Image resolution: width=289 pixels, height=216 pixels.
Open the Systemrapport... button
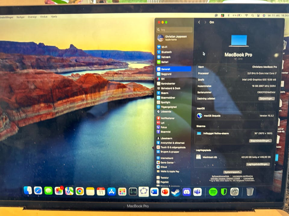(x=233, y=172)
